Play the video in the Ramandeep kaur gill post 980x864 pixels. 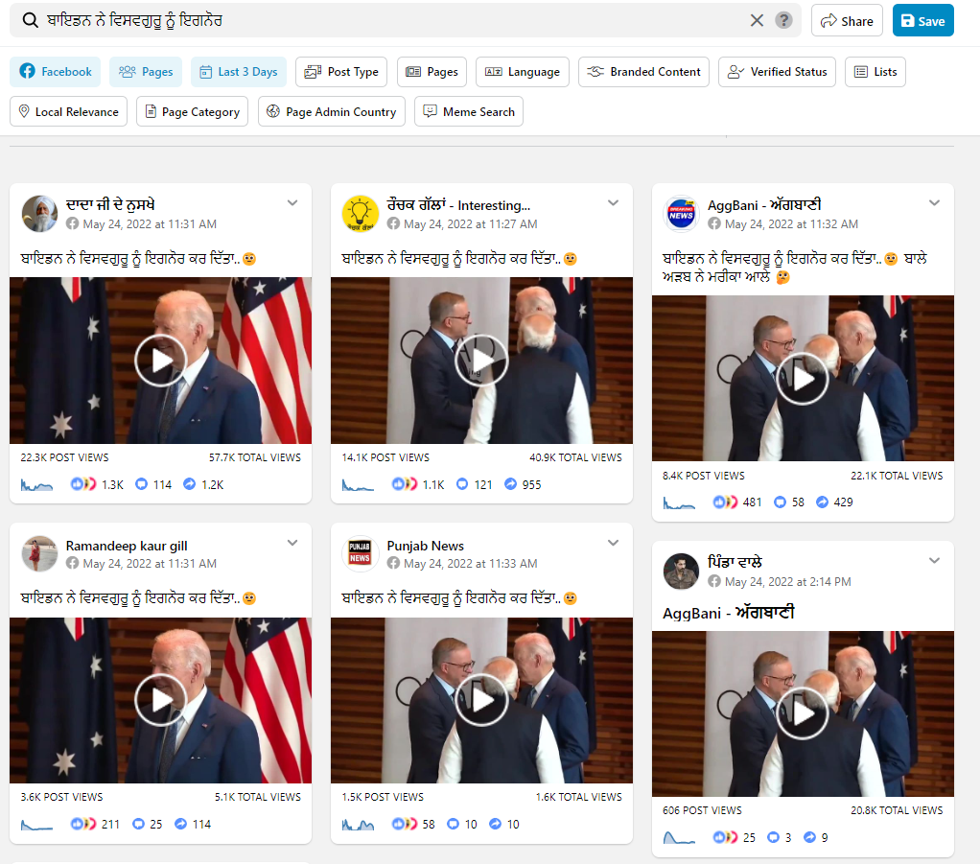click(160, 700)
